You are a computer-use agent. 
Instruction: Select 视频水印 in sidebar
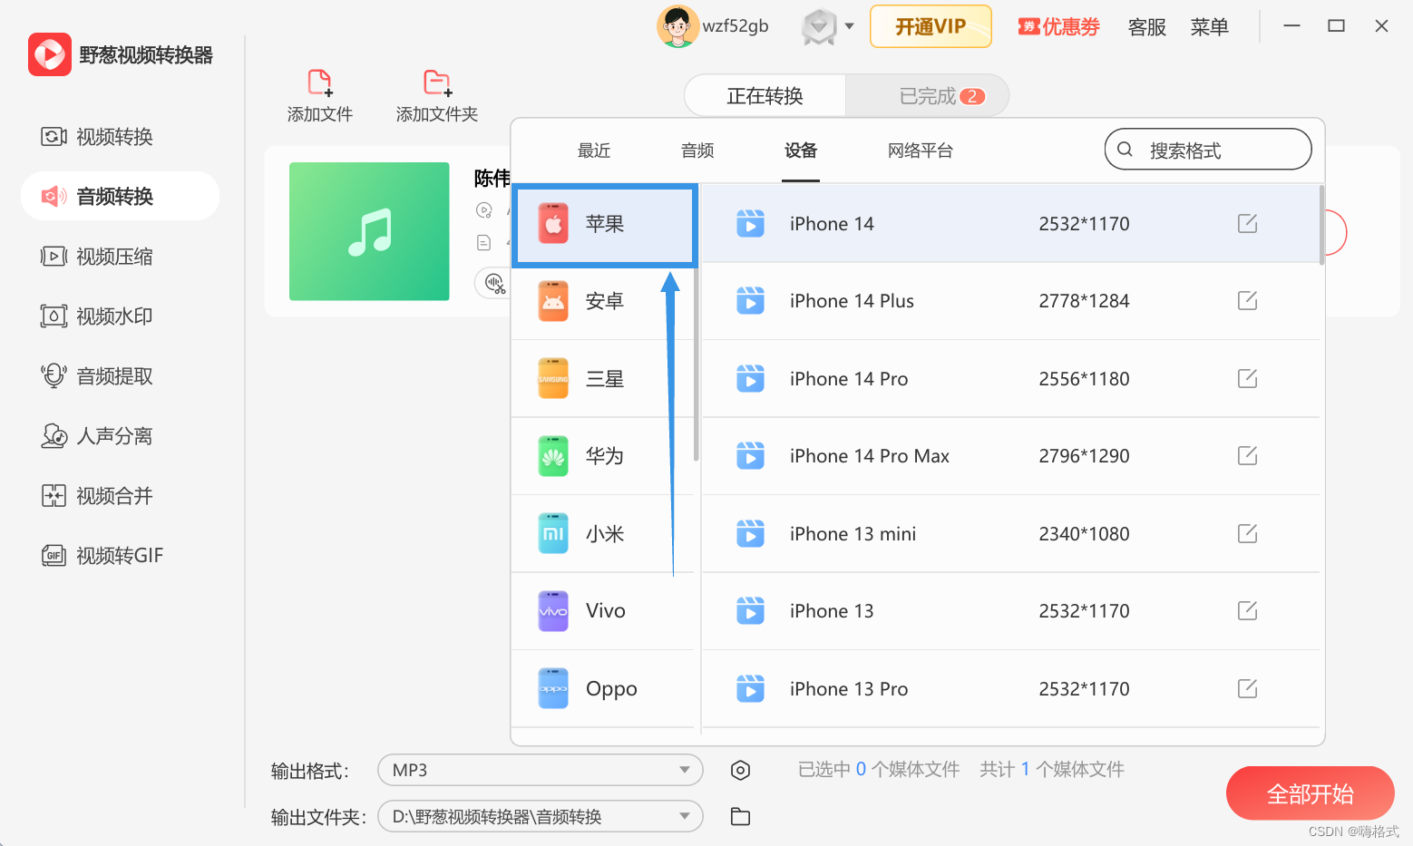pos(120,316)
